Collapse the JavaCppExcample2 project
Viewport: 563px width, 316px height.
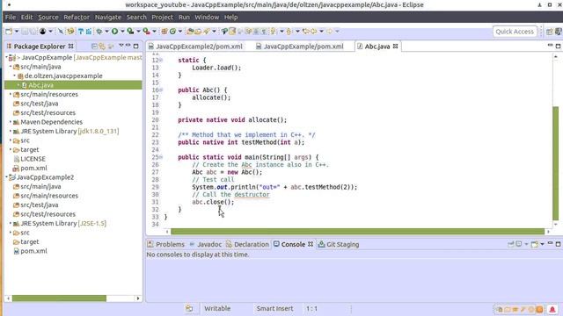6,177
